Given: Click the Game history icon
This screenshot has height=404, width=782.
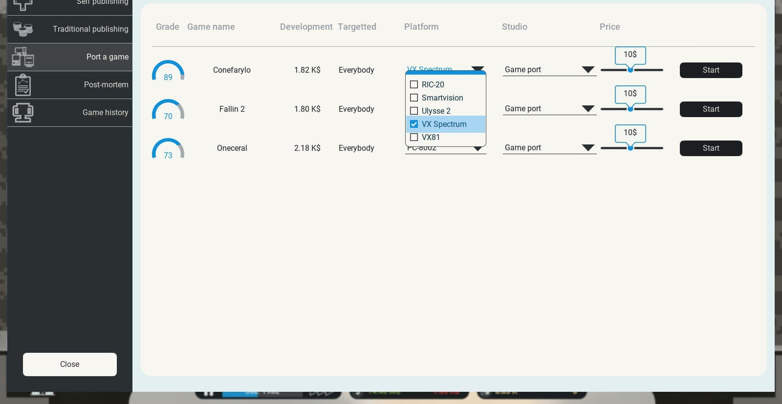Looking at the screenshot, I should tap(22, 113).
